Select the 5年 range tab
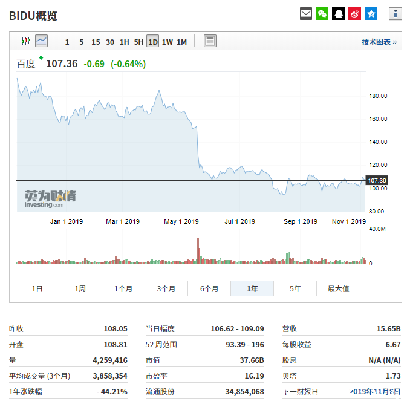Screen dimensions: 407x407 click(295, 288)
